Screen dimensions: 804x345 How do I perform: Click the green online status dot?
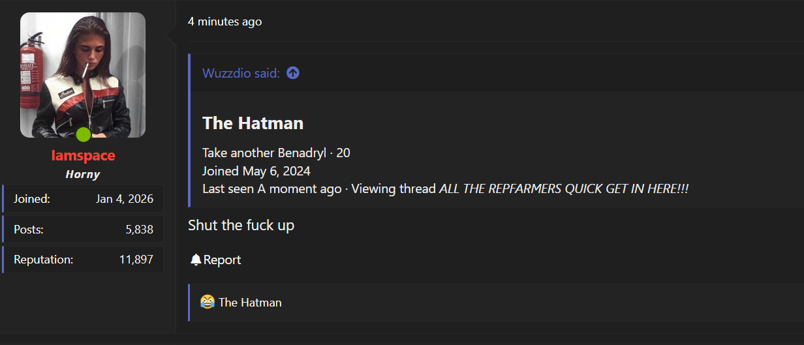[x=83, y=135]
